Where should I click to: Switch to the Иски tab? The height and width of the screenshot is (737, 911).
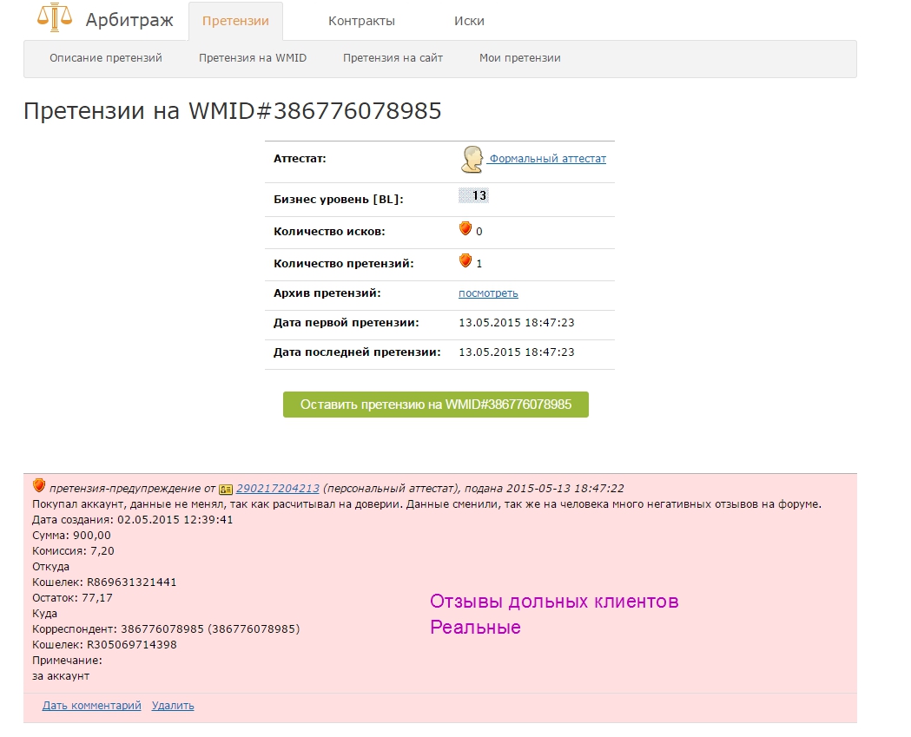point(469,21)
